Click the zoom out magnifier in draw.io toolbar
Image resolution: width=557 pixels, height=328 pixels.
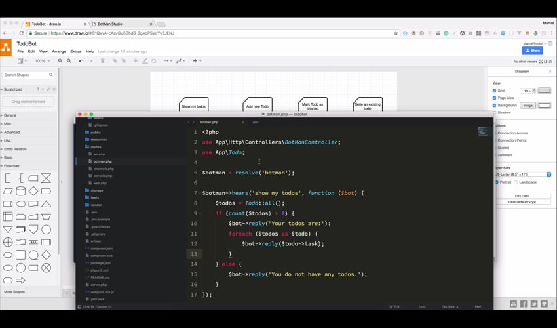pos(69,61)
